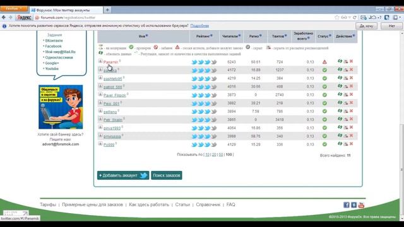
Task: Refresh data for the pima1993 row
Action: click(x=340, y=127)
